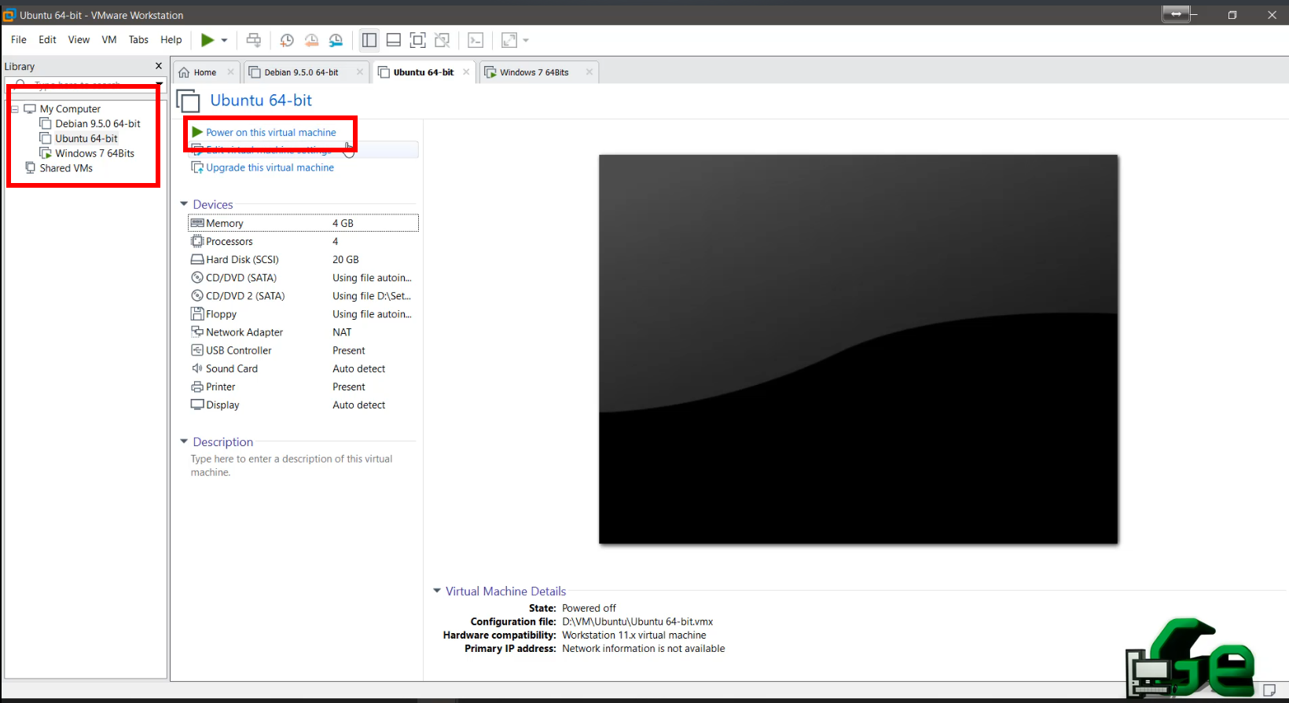Toggle the Library sidebar view icon
Screen dimensions: 1289x703
point(369,40)
